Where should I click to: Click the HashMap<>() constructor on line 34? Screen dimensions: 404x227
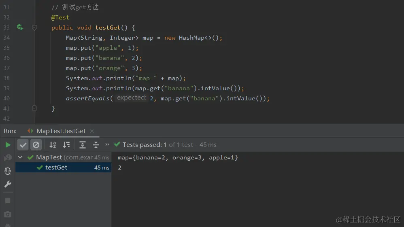pos(199,38)
